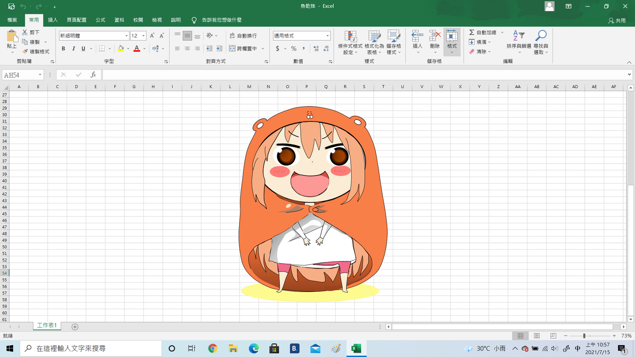Switch to the 檢視 View tab

point(157,20)
